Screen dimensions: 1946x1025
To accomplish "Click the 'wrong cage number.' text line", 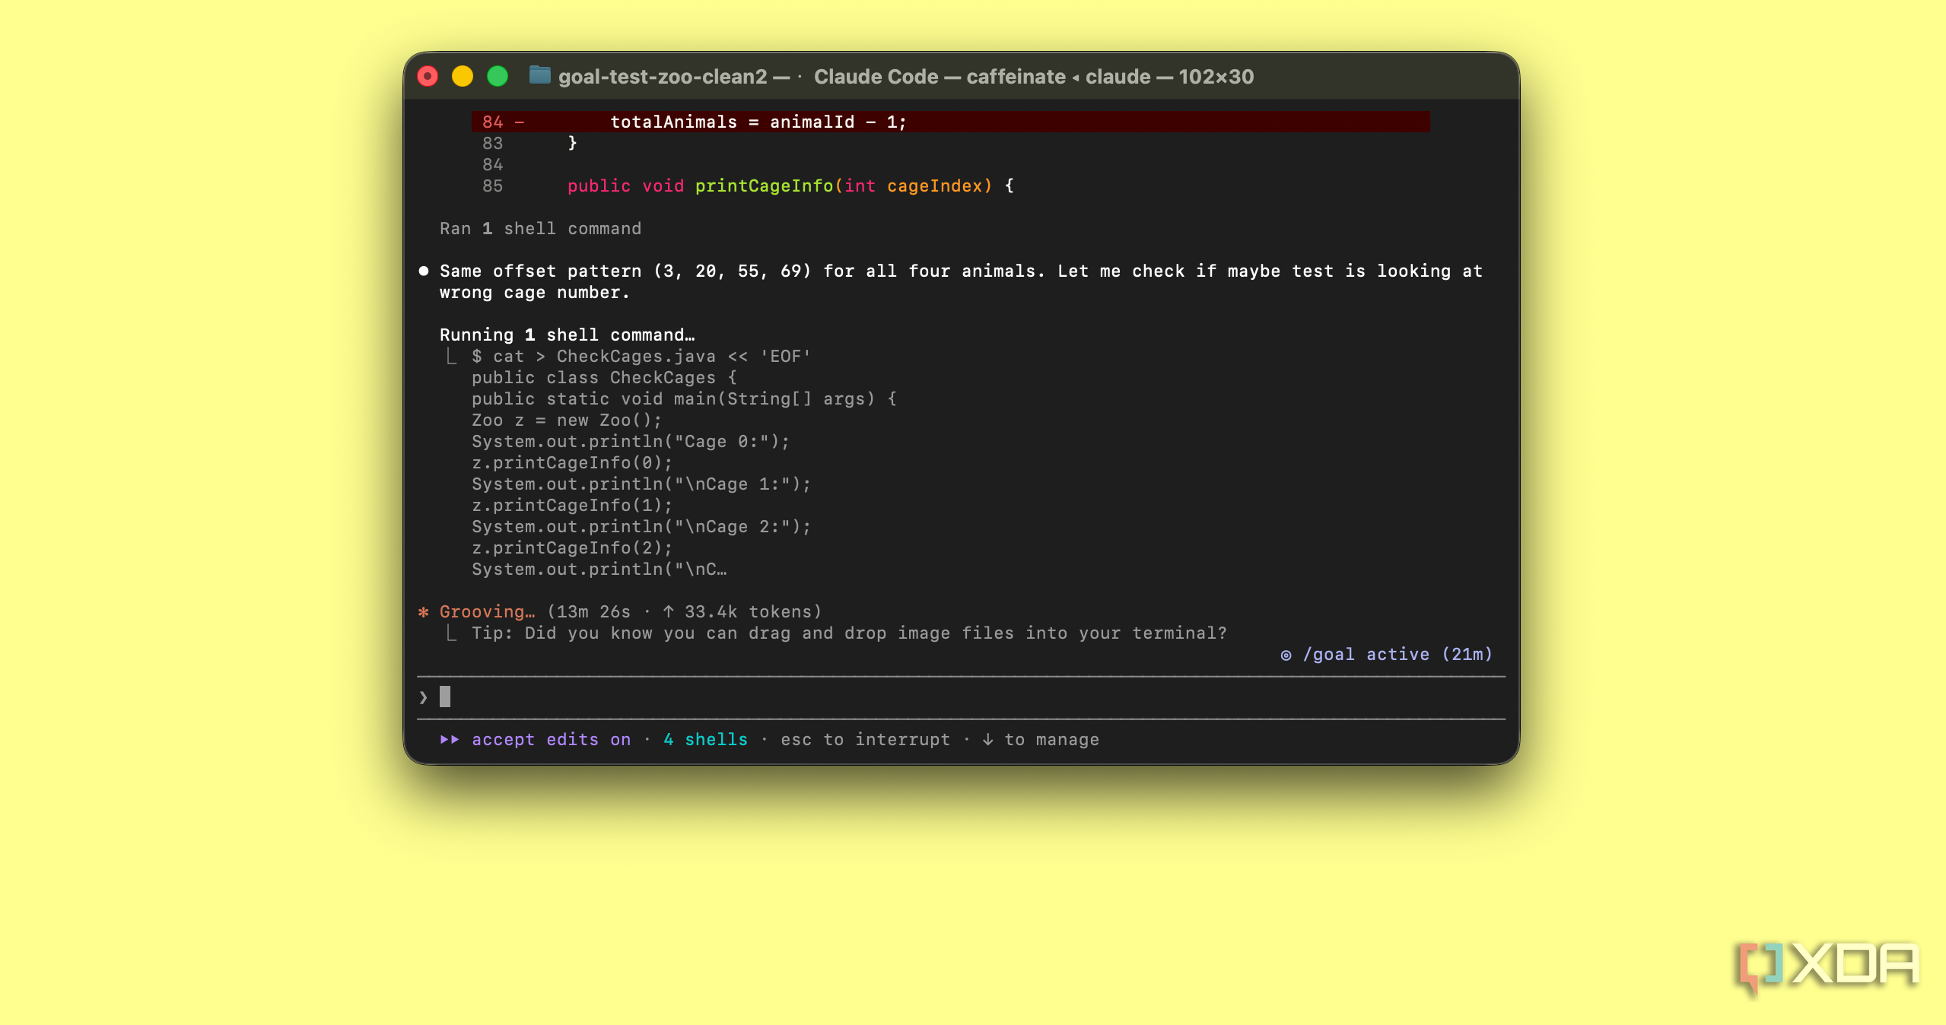I will [534, 292].
